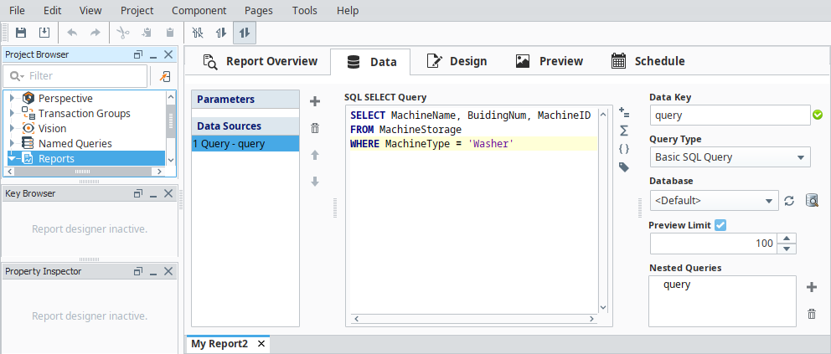
Task: Refresh the database connection list
Action: pos(789,201)
